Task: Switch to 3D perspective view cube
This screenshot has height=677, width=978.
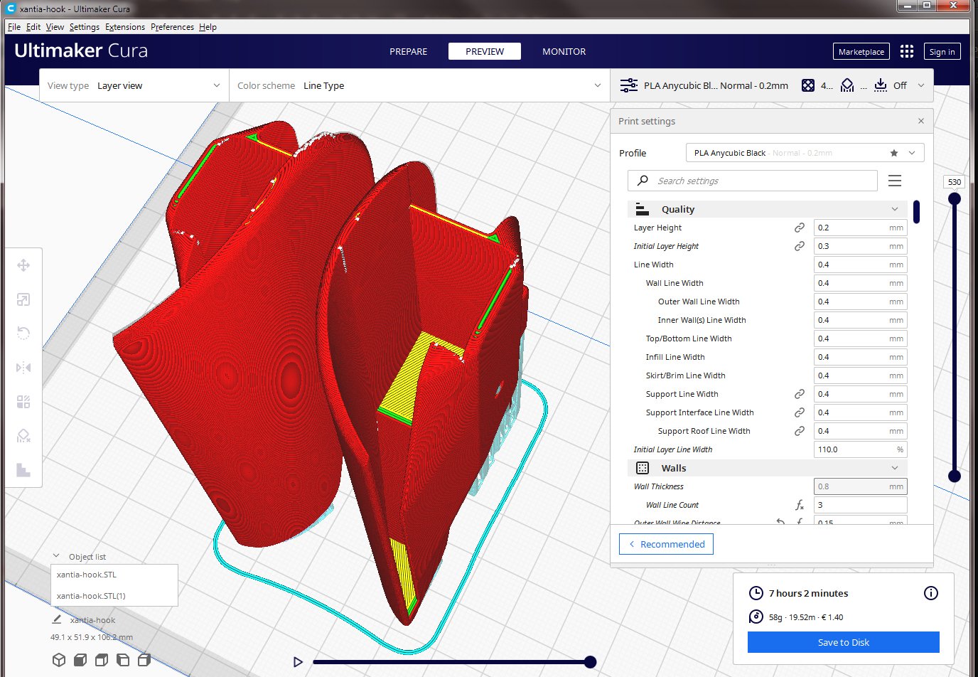Action: coord(59,660)
